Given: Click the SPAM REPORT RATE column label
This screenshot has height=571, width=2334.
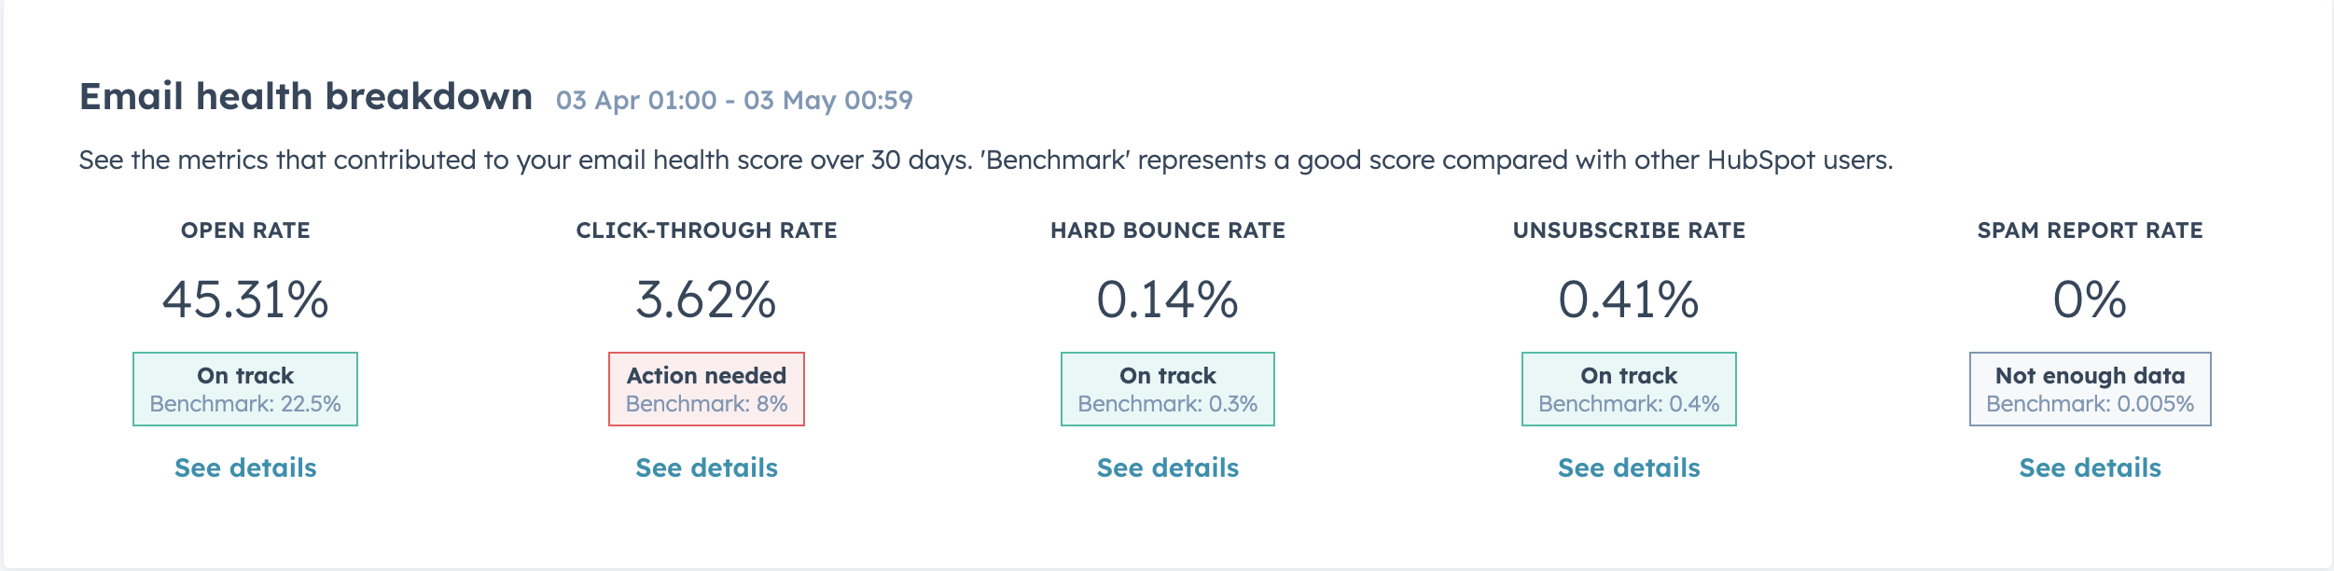Looking at the screenshot, I should pyautogui.click(x=2090, y=230).
